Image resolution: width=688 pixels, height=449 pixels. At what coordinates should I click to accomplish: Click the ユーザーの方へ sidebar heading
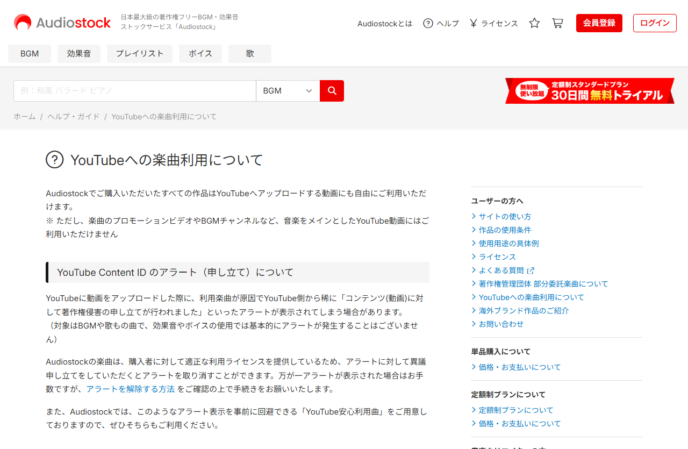click(x=497, y=201)
